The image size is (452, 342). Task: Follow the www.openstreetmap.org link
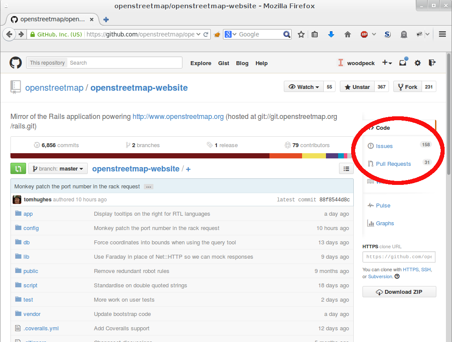coord(178,117)
